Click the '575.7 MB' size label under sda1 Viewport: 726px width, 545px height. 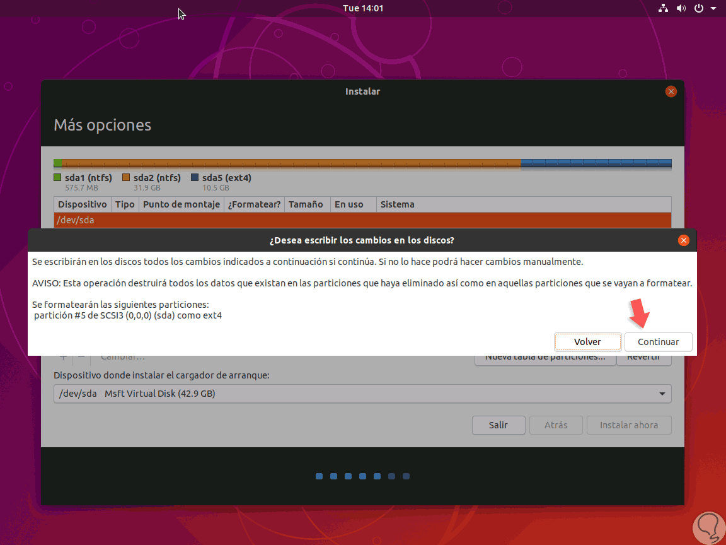[x=81, y=188]
